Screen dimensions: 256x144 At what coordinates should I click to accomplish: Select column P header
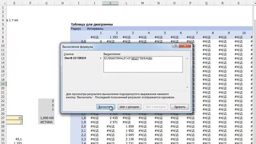(x=190, y=3)
